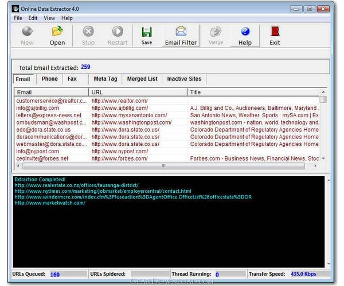
Task: Open the Help menu in menu bar
Action: coord(67,18)
